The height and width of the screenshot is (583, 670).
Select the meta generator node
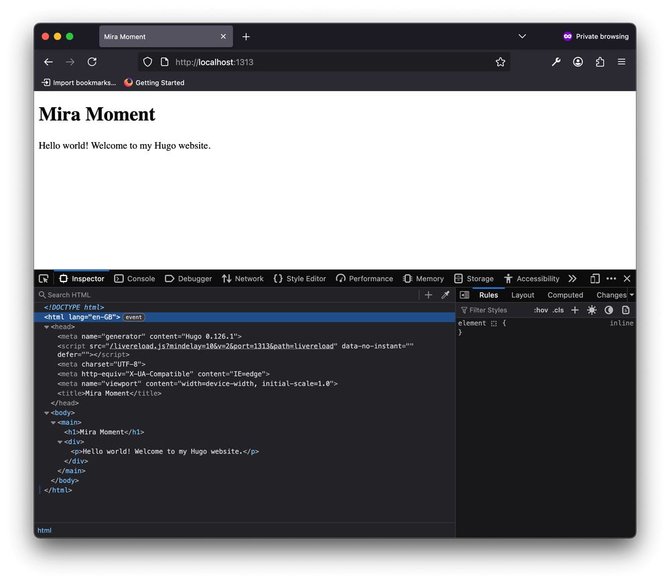pyautogui.click(x=149, y=336)
